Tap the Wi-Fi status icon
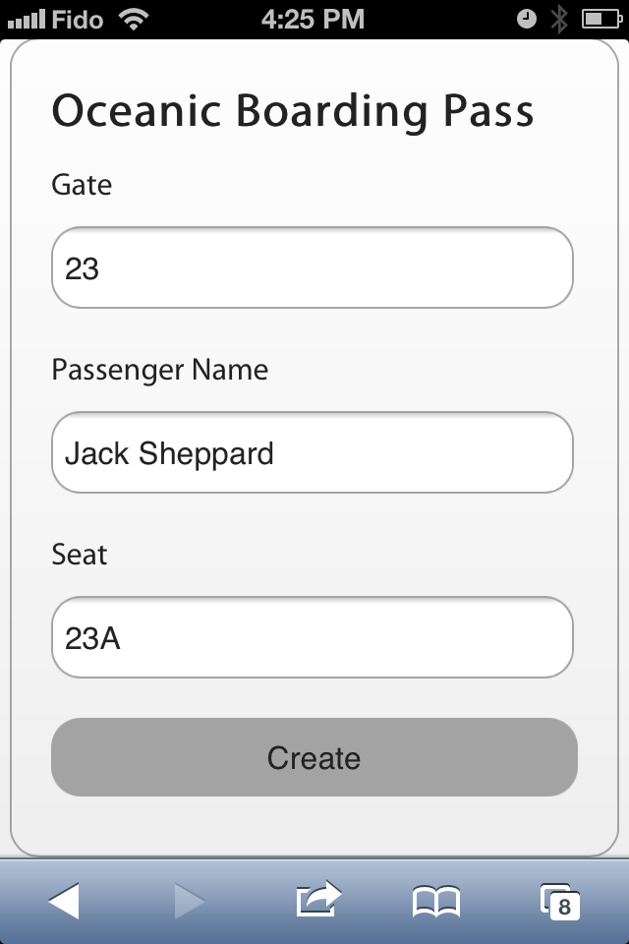Image resolution: width=629 pixels, height=944 pixels. [133, 19]
